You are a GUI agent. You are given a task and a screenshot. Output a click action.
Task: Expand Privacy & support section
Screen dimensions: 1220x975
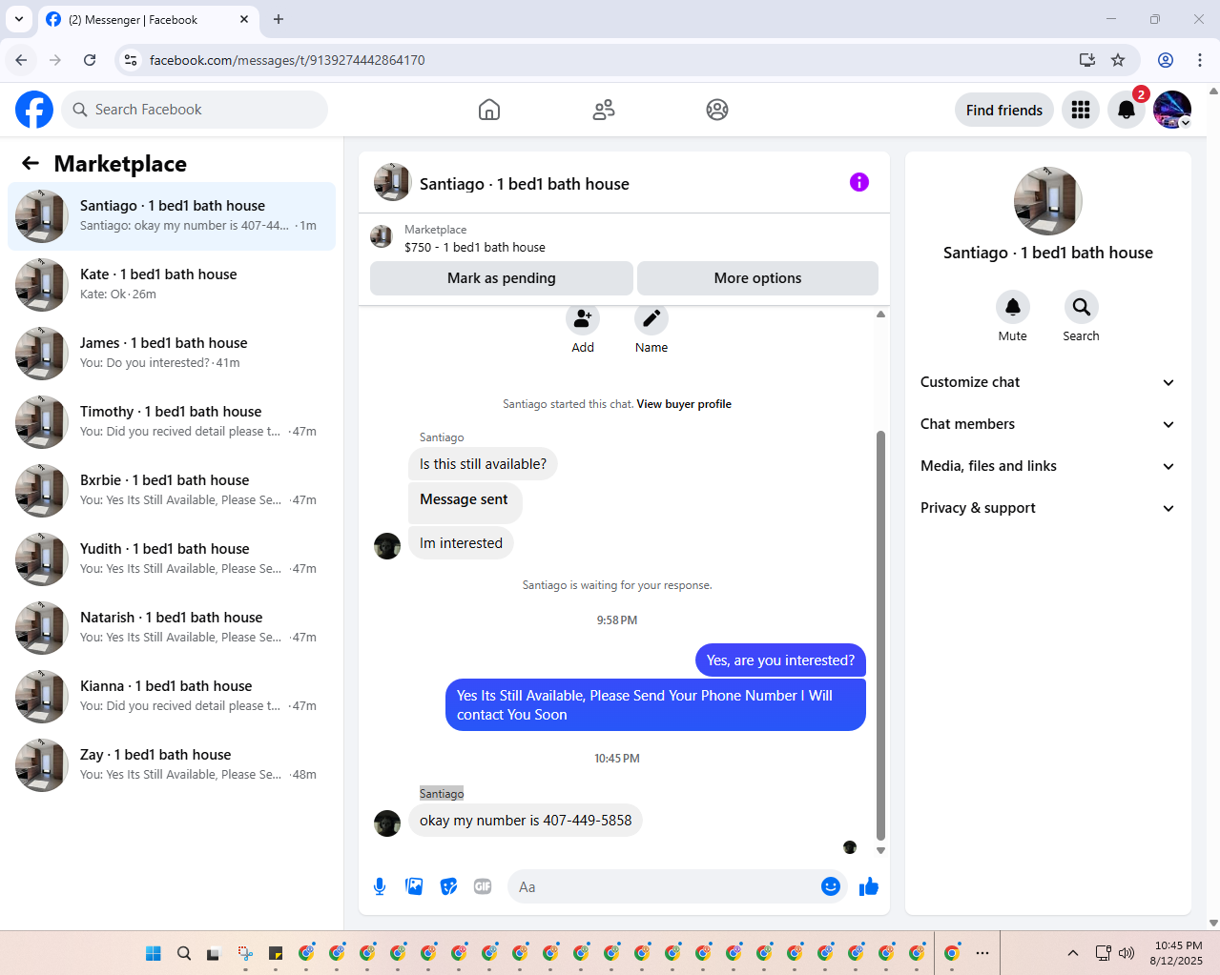[1048, 508]
